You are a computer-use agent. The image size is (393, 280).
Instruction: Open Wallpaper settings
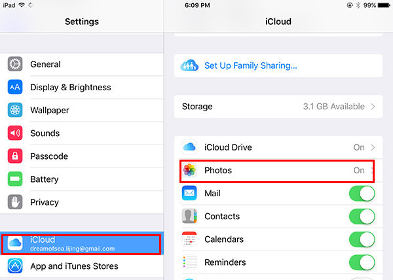pyautogui.click(x=82, y=111)
